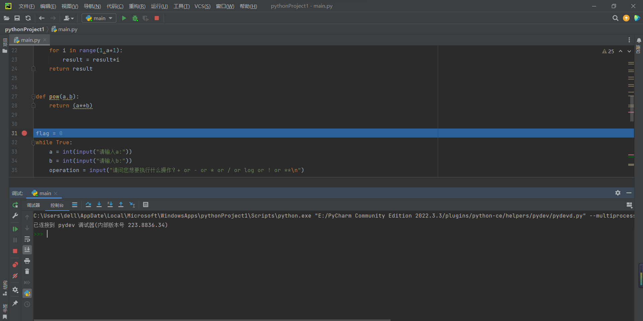643x321 pixels.
Task: Open View Breakpoints double red circles icon
Action: (x=15, y=264)
